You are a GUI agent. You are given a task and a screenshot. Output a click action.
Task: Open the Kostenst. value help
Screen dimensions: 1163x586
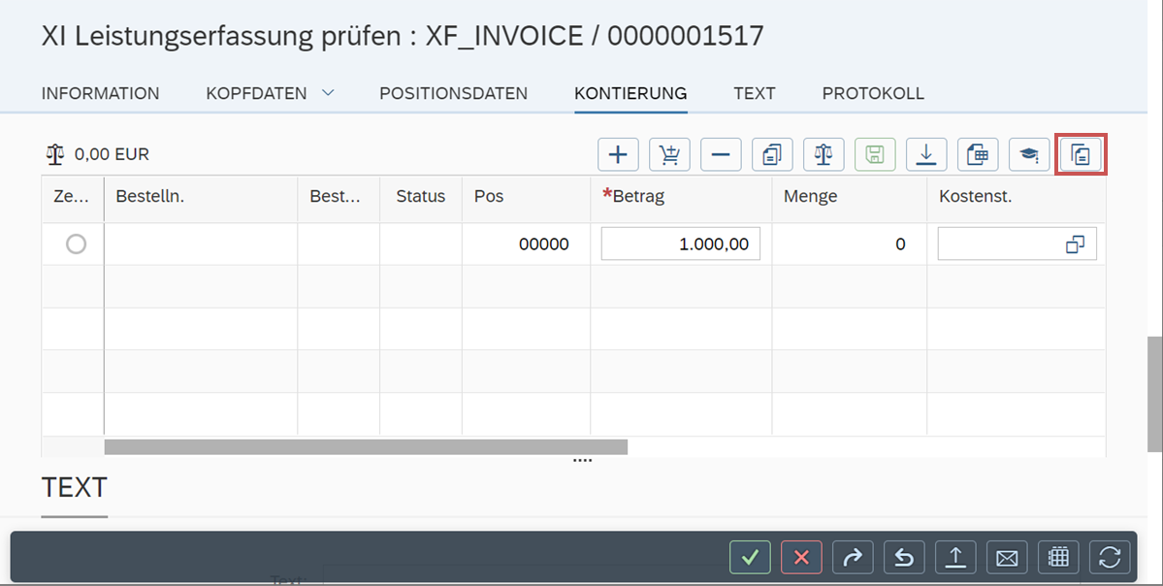(x=1075, y=244)
